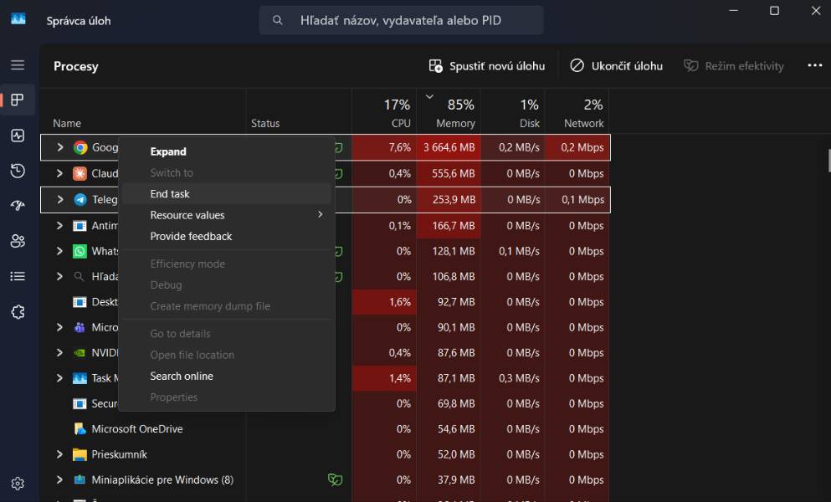This screenshot has height=502, width=831.
Task: Sort processes by the CPU column header
Action: 384,112
